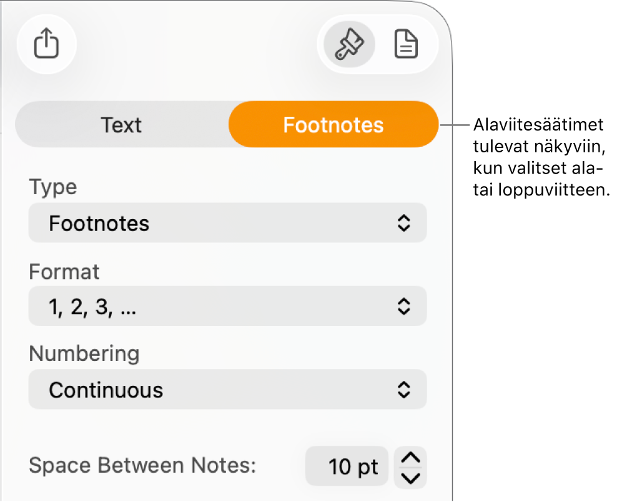Viewport: 617px width, 502px height.
Task: Click the 10 pt spacing value field
Action: click(x=347, y=466)
